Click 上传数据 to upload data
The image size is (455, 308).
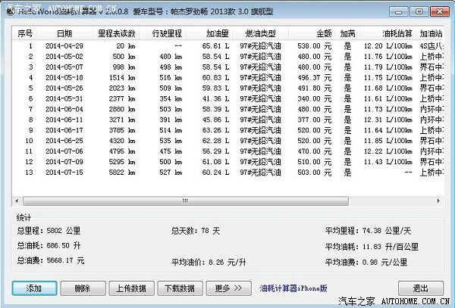point(131,288)
